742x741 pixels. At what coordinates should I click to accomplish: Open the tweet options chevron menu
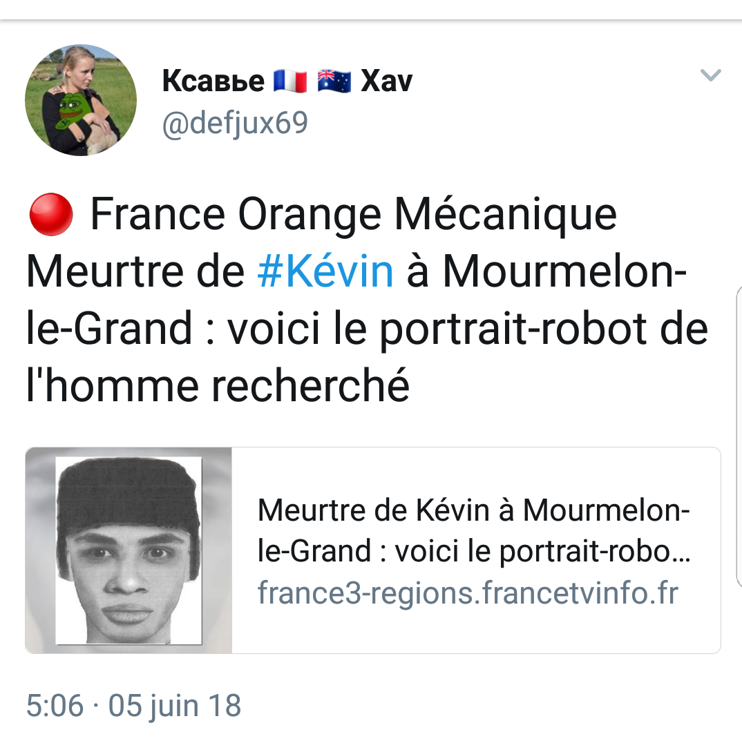(710, 75)
